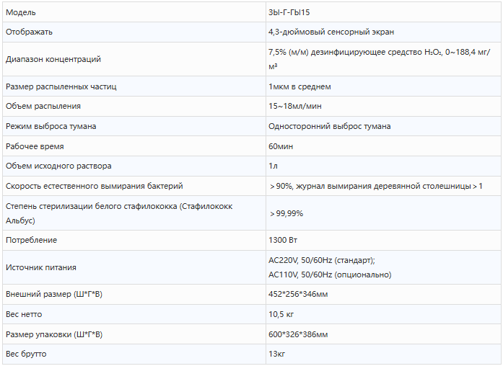Image resolution: width=503 pixels, height=366 pixels.
Task: Click the 10,5 кг net weight value
Action: (281, 315)
